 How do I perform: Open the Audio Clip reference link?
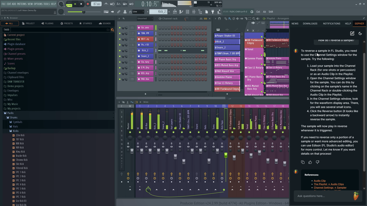pos(320,181)
